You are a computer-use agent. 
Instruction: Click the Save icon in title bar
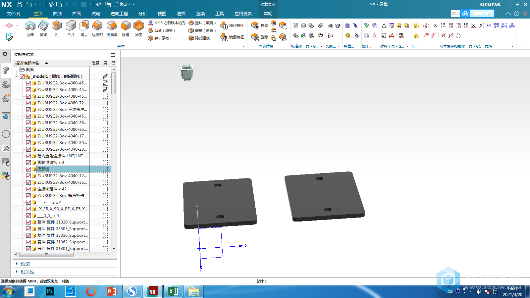[20, 4]
